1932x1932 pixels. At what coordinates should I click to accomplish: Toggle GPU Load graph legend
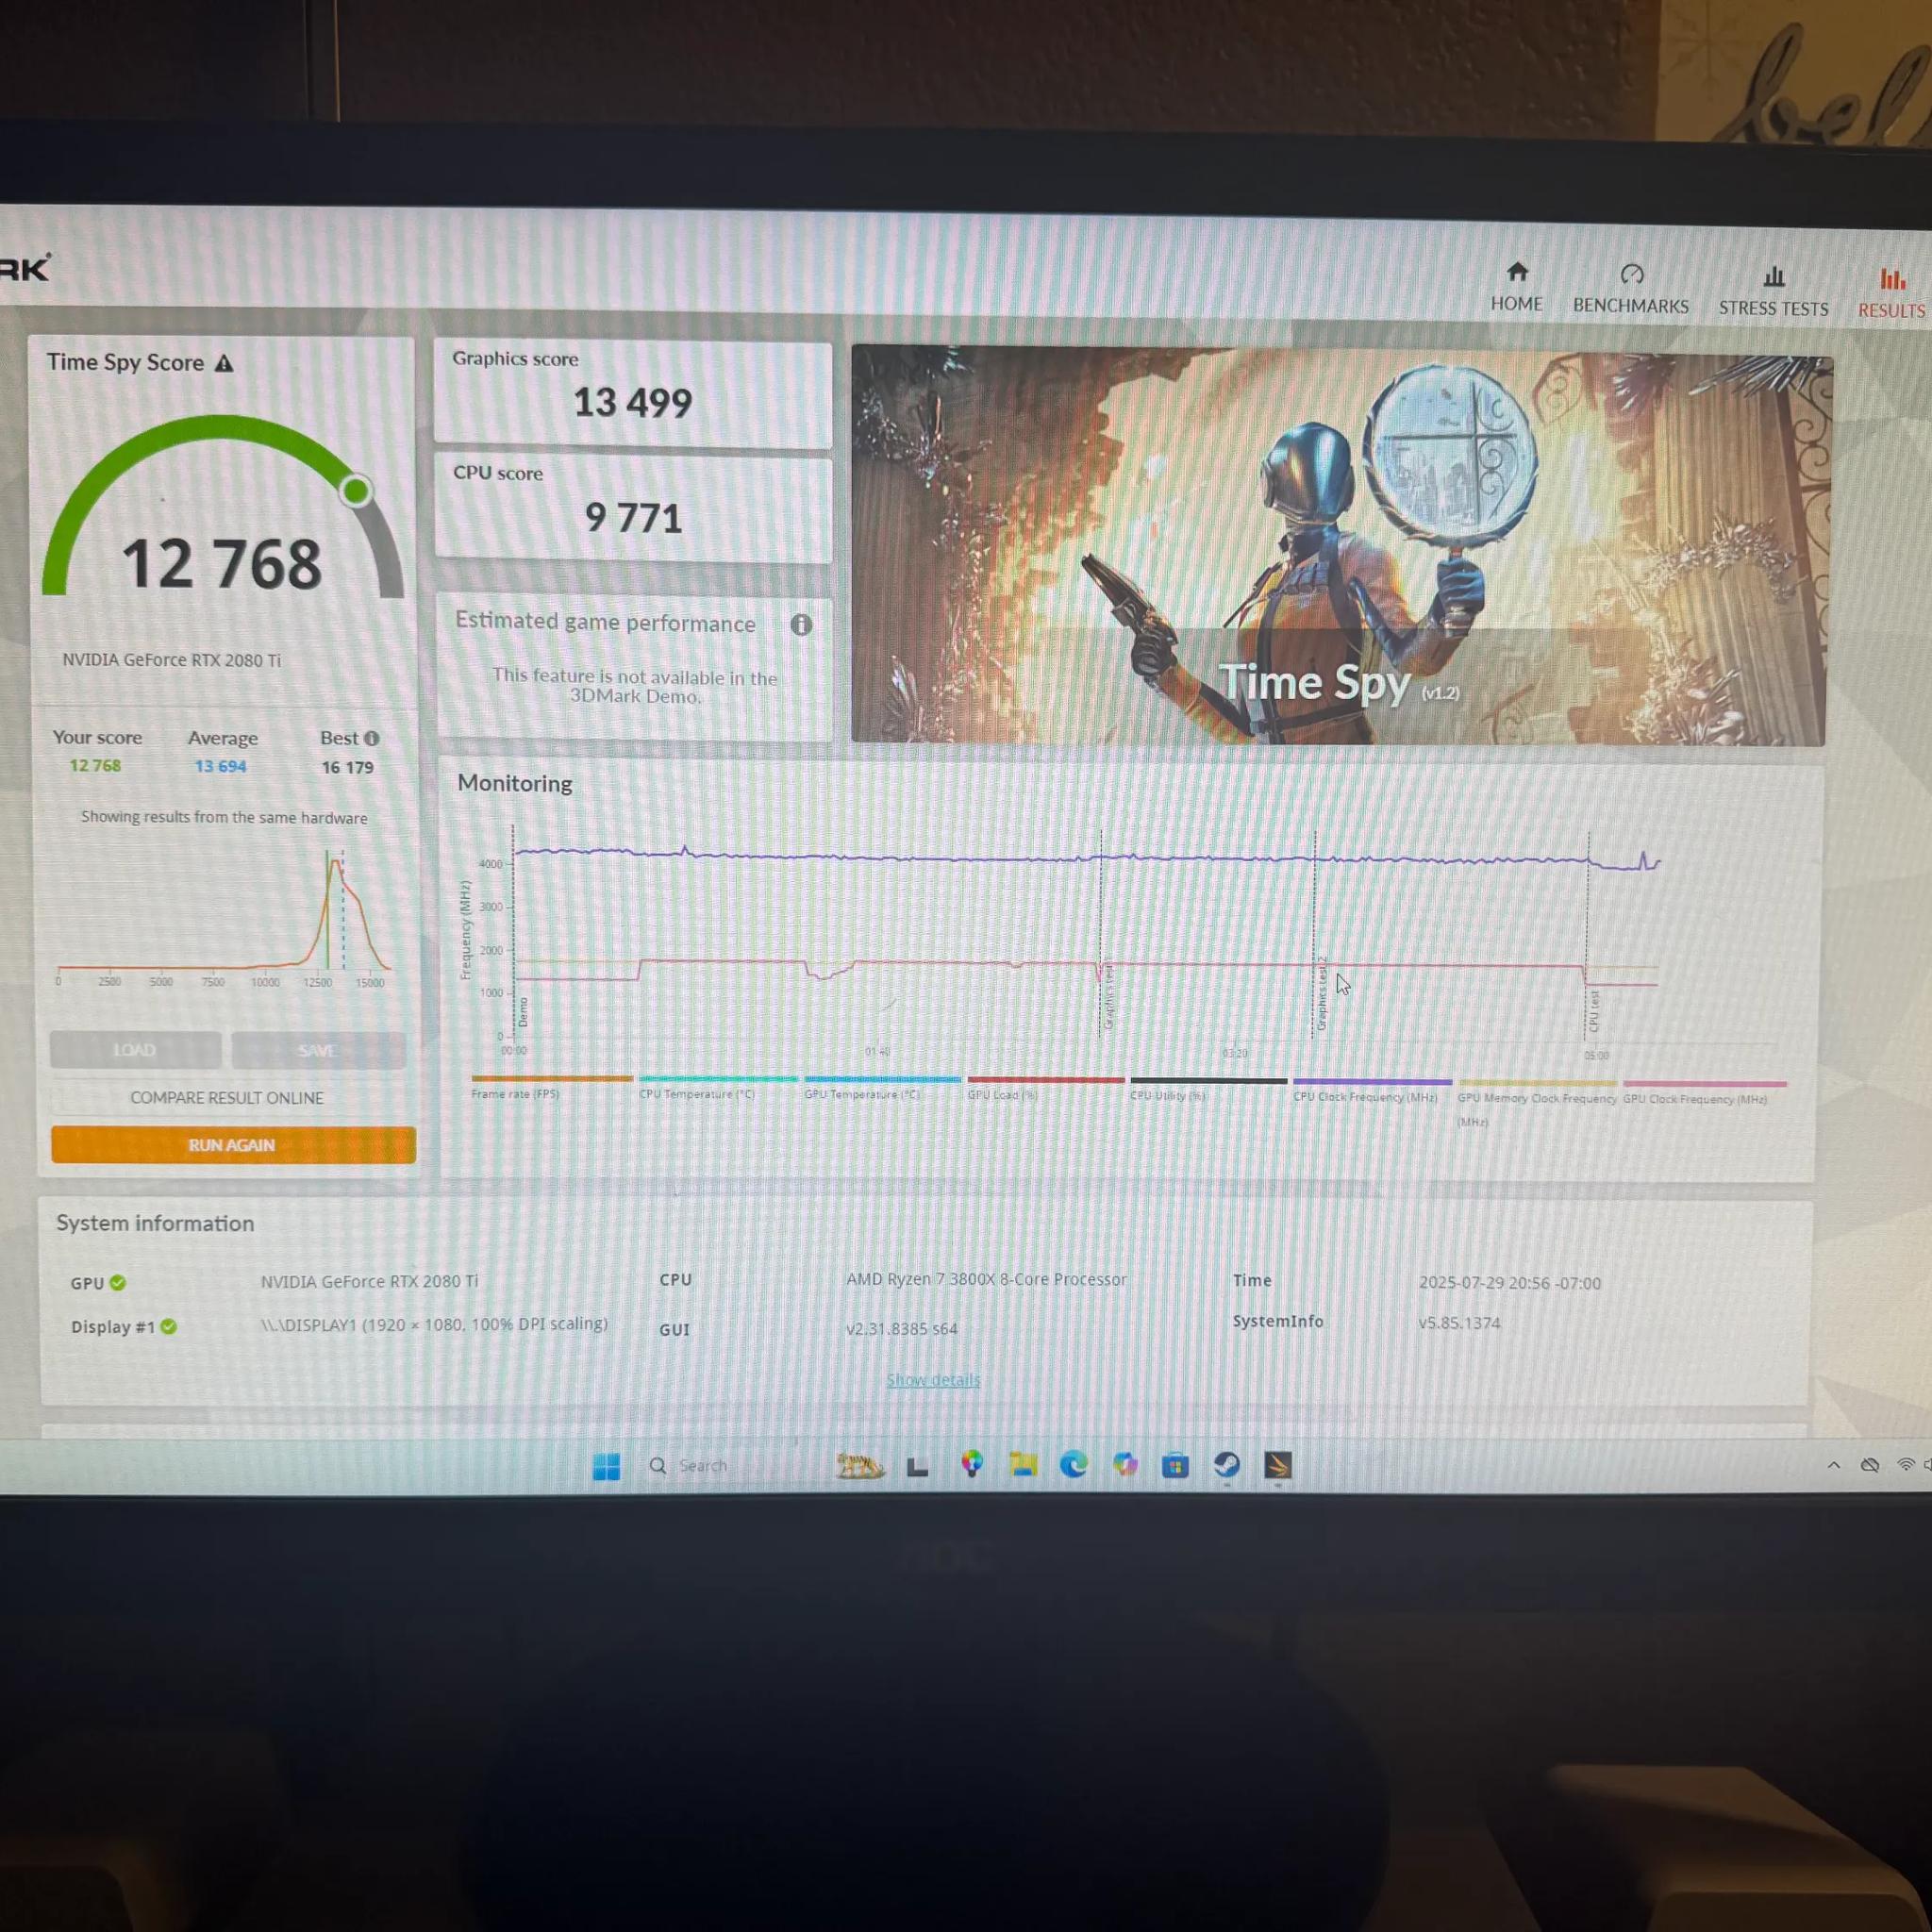(x=1045, y=1088)
